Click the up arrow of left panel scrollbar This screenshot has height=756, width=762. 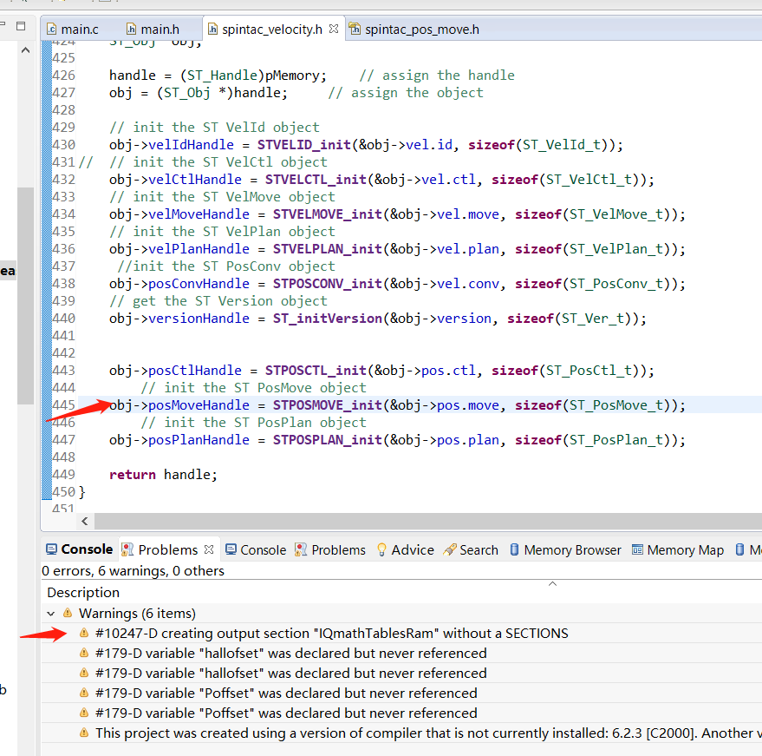click(26, 50)
